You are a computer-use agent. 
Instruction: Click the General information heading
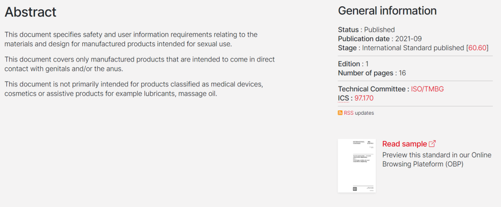[x=387, y=11]
